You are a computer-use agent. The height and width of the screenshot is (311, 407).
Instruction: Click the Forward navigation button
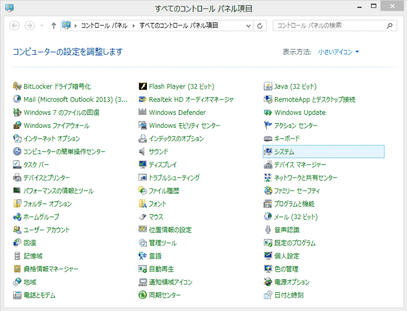pyautogui.click(x=29, y=26)
